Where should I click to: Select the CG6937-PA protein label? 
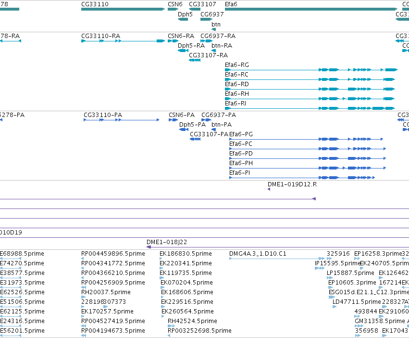[x=219, y=115]
